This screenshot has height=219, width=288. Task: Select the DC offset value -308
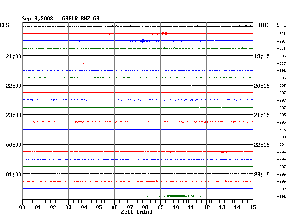(281, 130)
